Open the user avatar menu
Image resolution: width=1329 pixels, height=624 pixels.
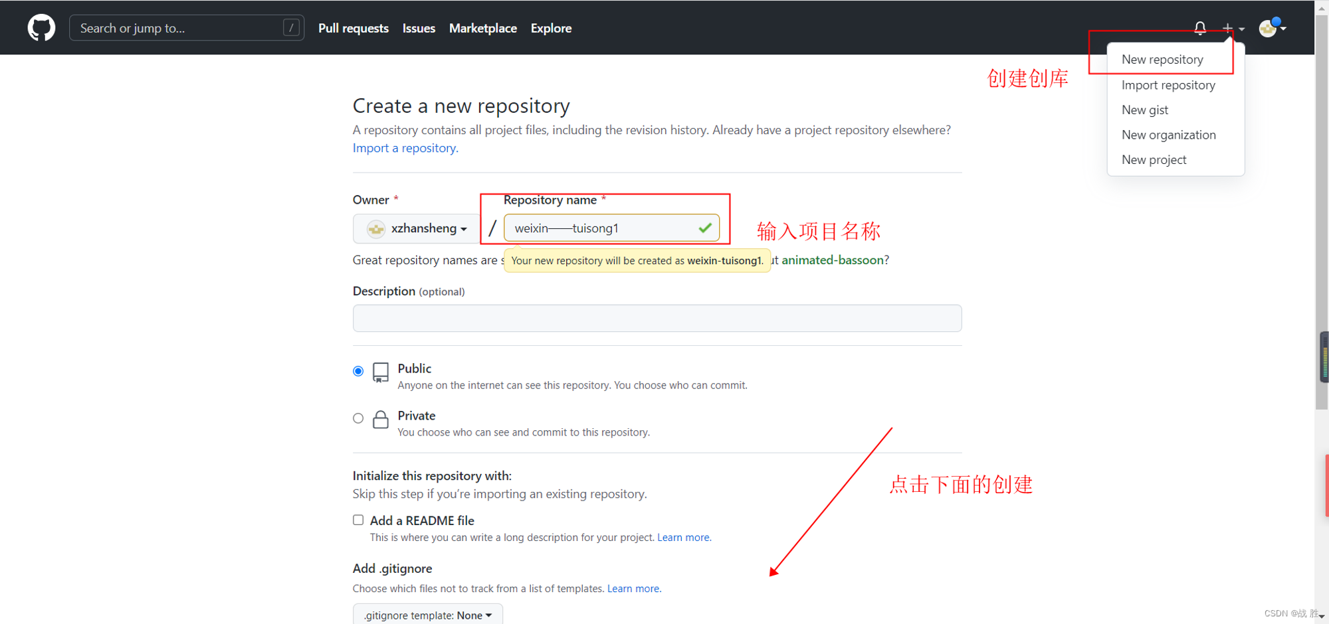(x=1273, y=28)
